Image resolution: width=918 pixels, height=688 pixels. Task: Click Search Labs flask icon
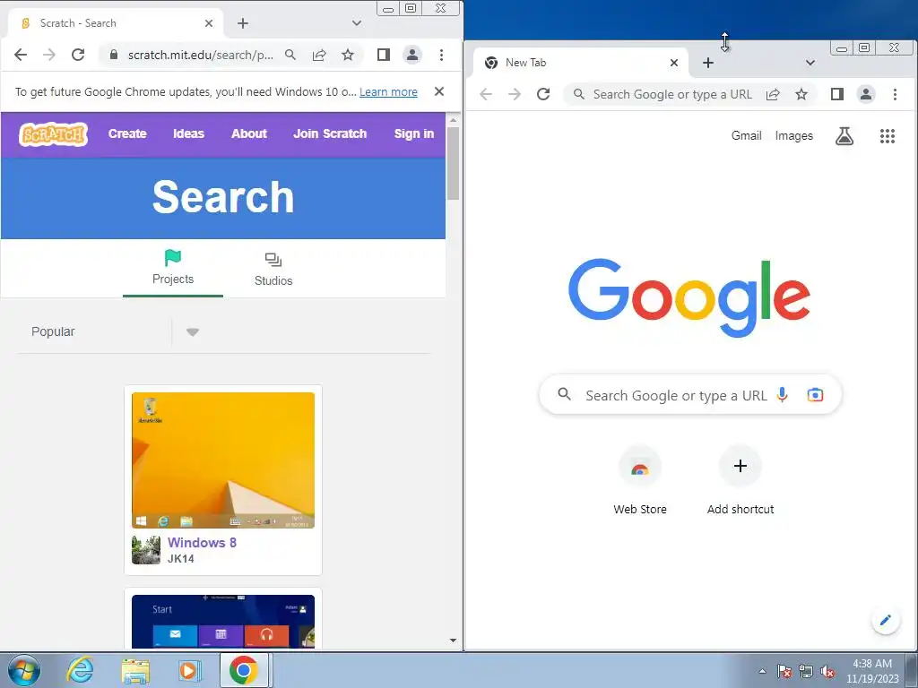(844, 136)
